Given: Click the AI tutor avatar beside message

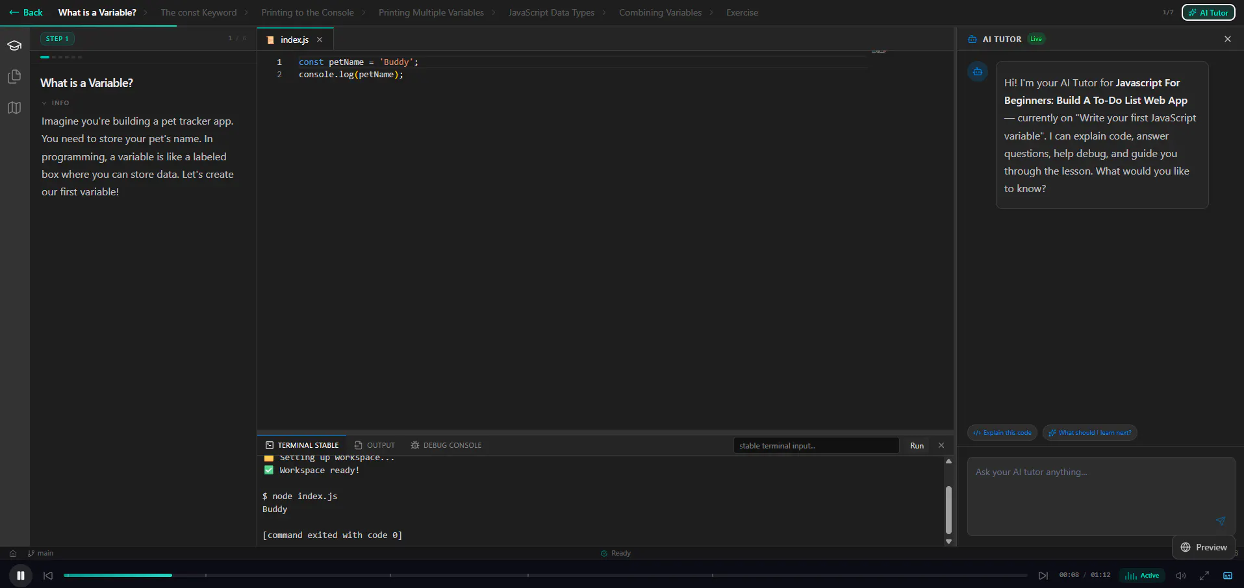Looking at the screenshot, I should [978, 71].
